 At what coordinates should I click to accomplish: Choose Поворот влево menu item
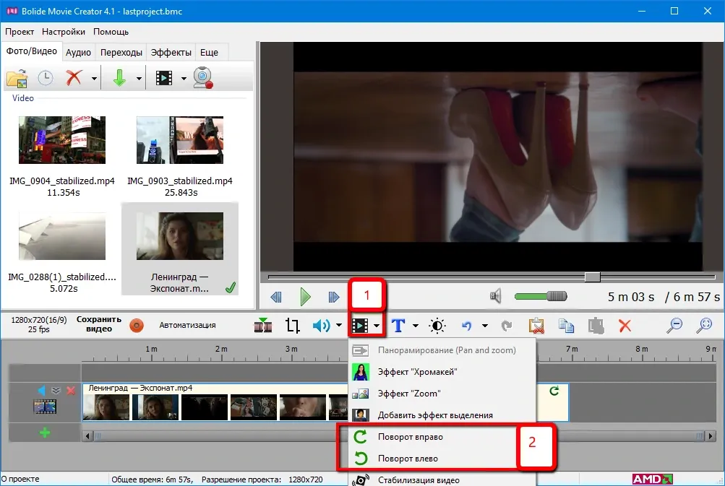pos(442,459)
